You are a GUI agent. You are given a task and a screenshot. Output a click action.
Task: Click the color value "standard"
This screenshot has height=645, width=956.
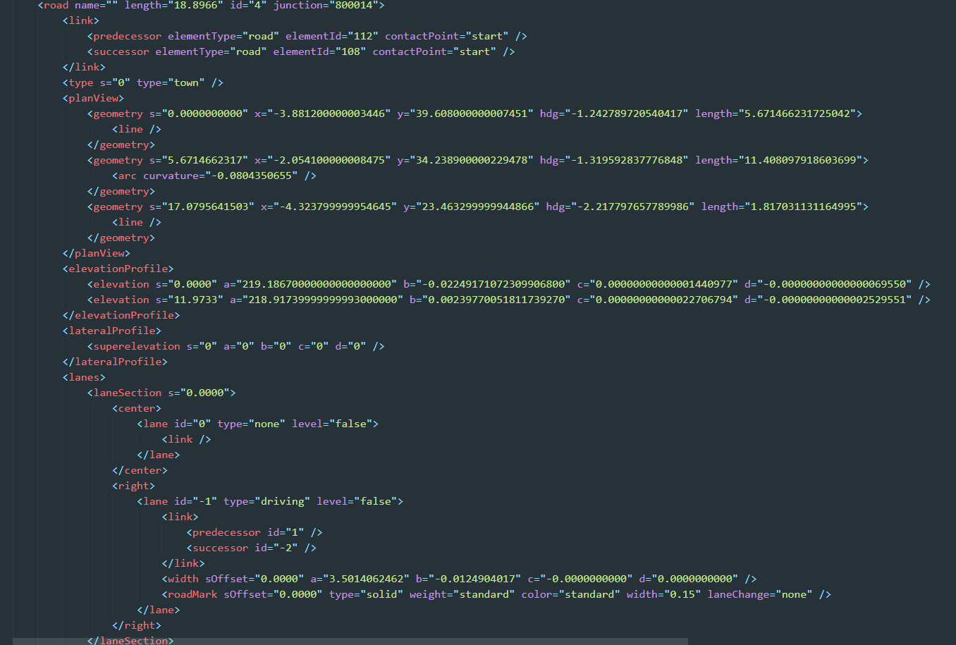click(589, 594)
